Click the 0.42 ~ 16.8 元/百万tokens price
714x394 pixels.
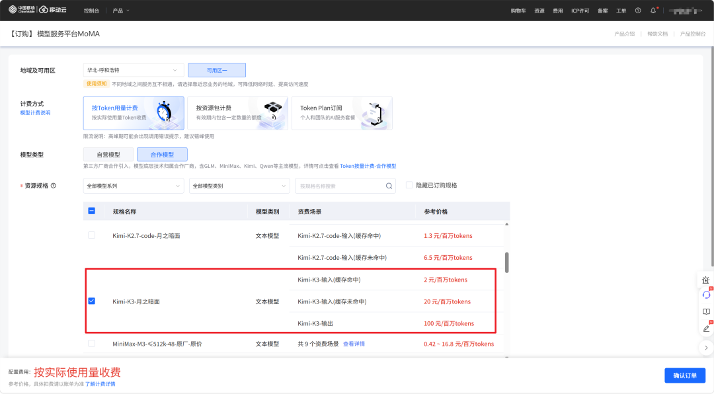459,344
